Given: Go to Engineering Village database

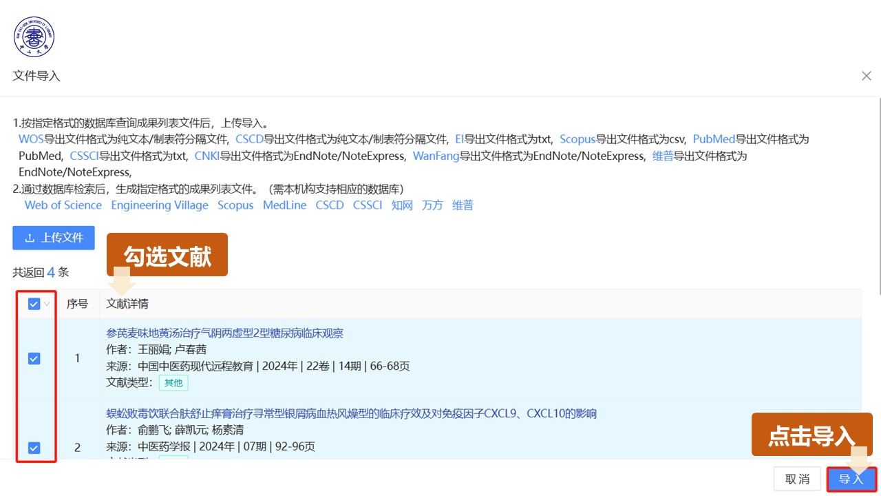Looking at the screenshot, I should click(x=160, y=205).
